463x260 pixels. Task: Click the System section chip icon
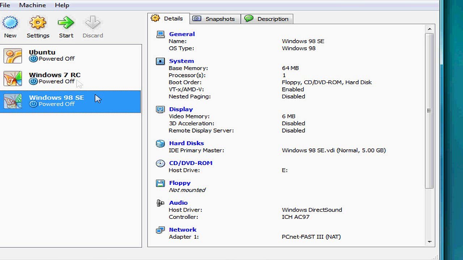[x=160, y=61]
